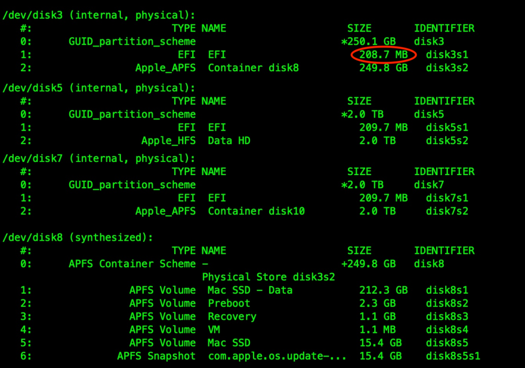
Task: Click "Apple_APFS" type in the disk7s2 row
Action: click(165, 211)
